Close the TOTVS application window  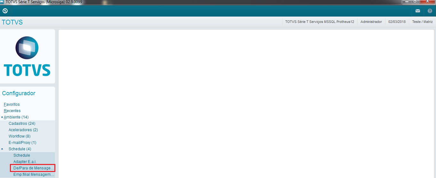pos(427,2)
